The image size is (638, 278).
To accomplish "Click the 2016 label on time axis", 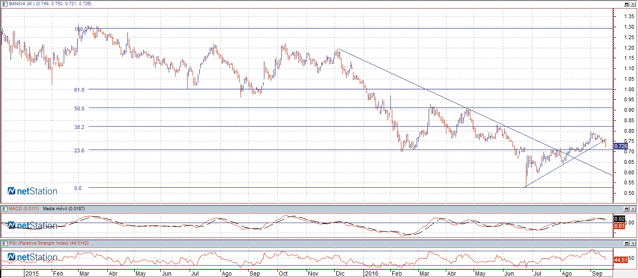I will (371, 274).
